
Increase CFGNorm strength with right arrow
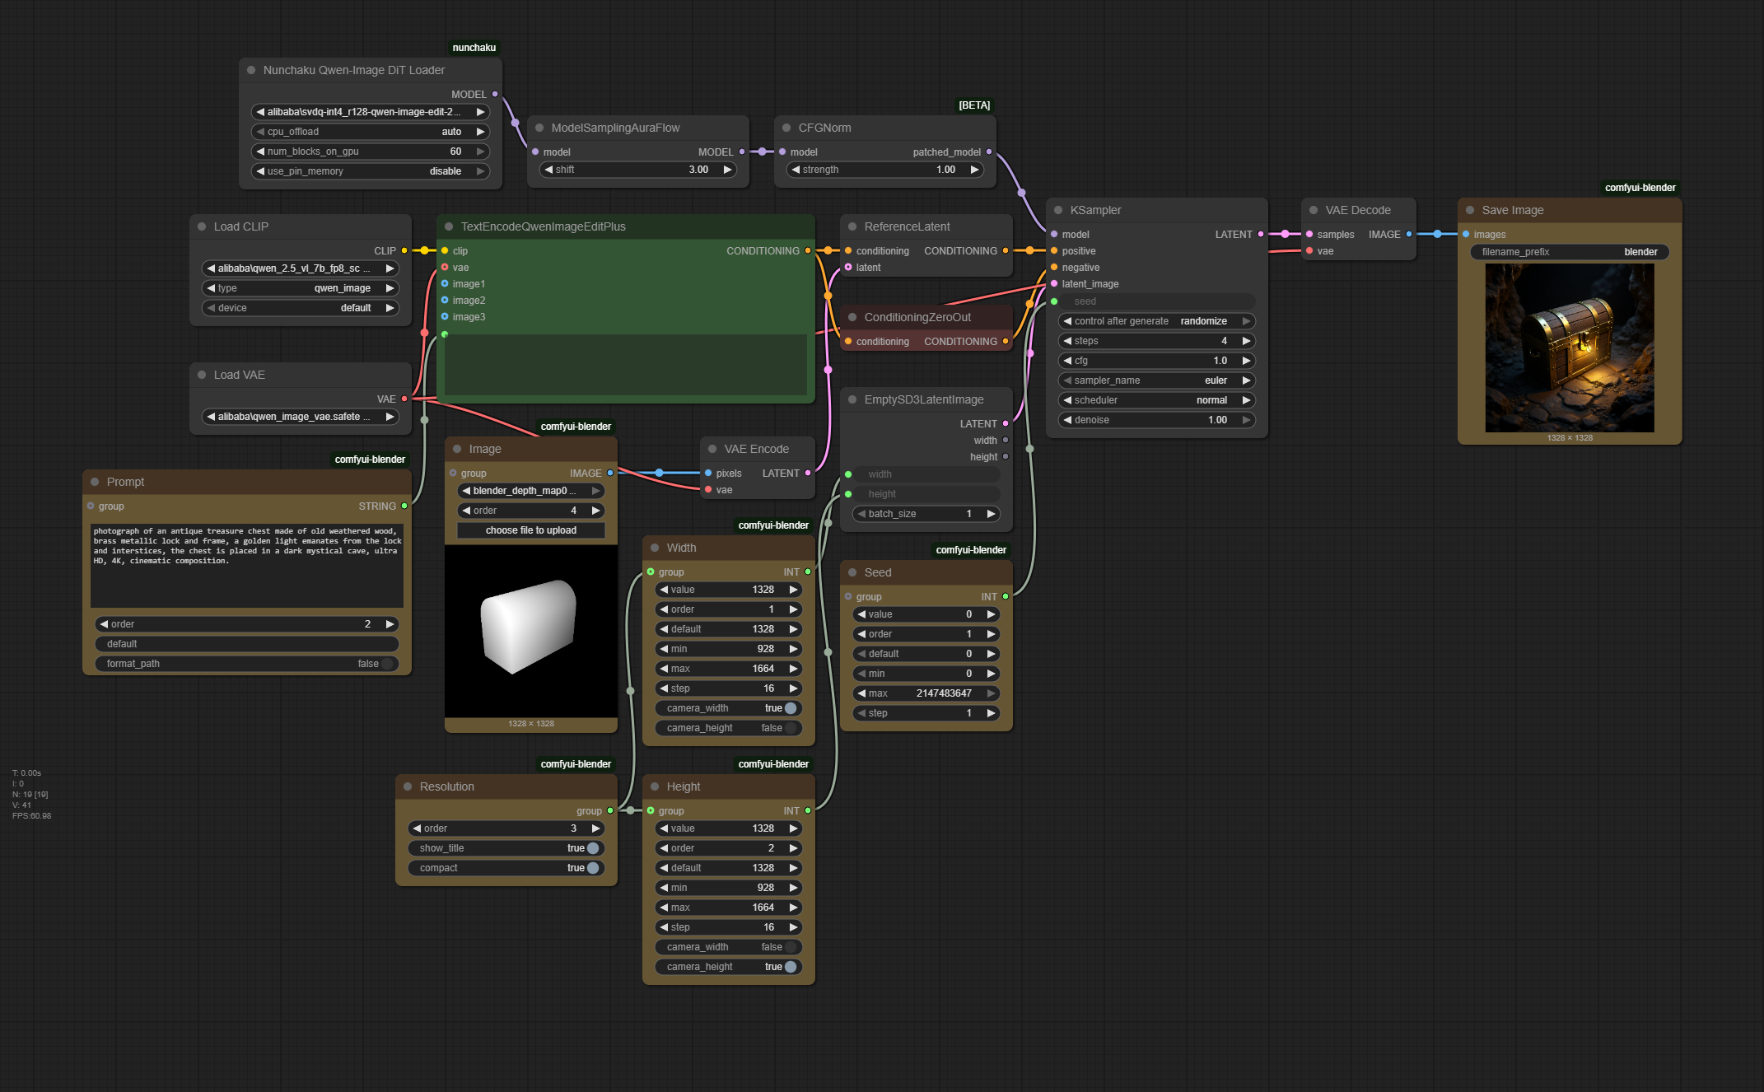974,170
